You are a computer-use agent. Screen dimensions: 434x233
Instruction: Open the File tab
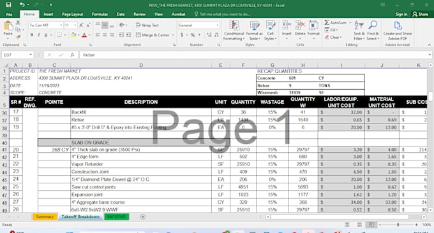tap(9, 14)
